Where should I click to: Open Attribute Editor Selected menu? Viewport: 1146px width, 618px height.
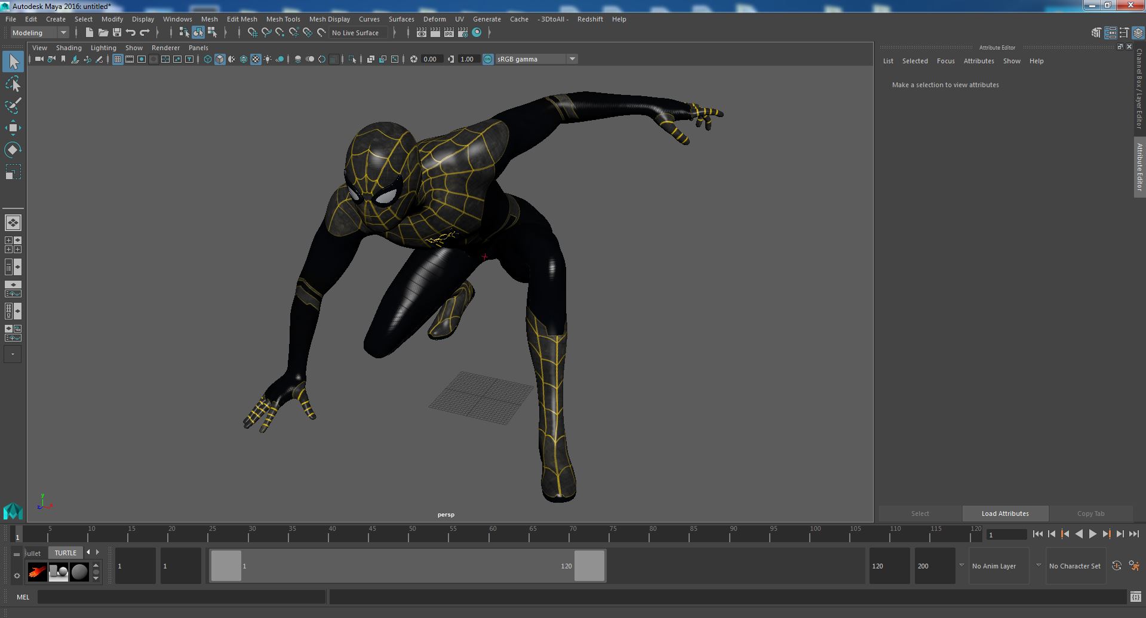click(x=915, y=61)
